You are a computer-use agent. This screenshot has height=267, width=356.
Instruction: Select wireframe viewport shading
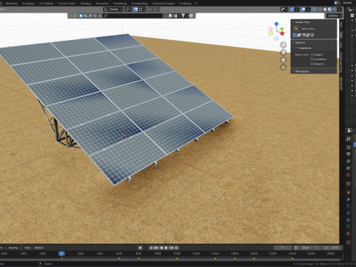click(x=320, y=10)
